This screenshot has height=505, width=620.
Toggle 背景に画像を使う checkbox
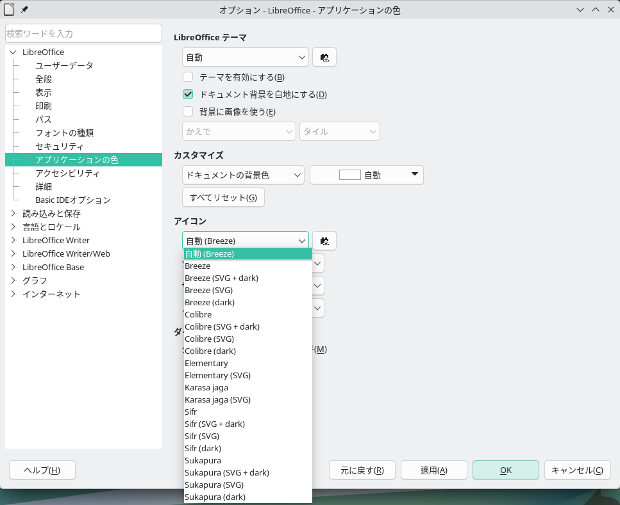point(188,112)
